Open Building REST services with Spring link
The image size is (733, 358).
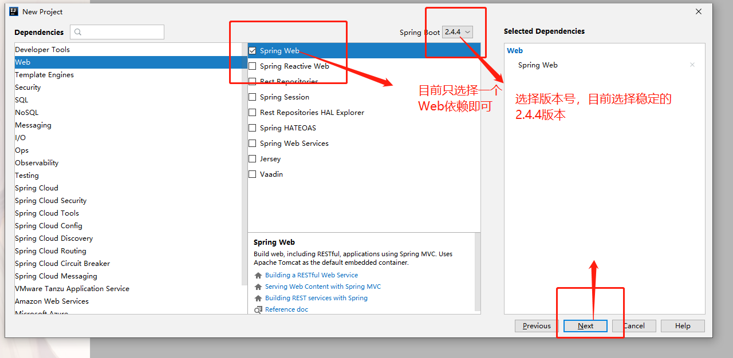pos(316,298)
